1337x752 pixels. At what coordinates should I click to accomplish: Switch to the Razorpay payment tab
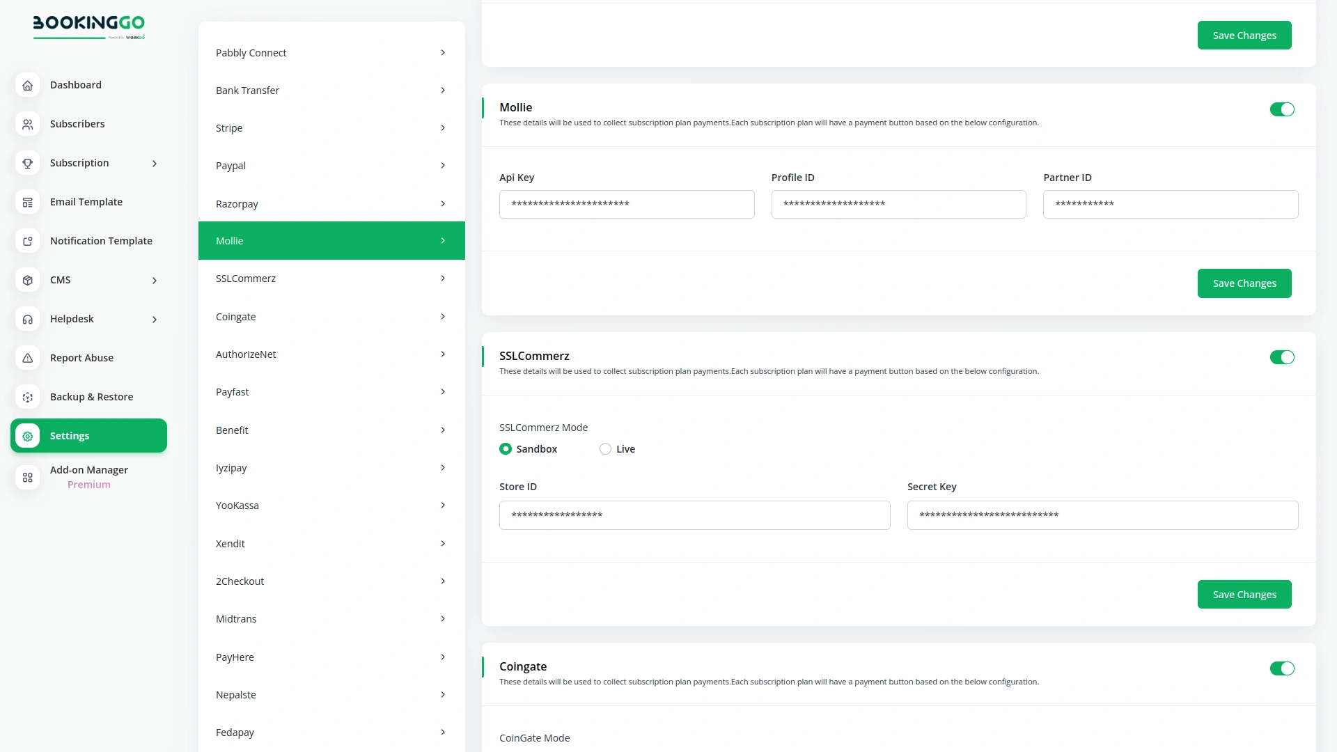[331, 204]
